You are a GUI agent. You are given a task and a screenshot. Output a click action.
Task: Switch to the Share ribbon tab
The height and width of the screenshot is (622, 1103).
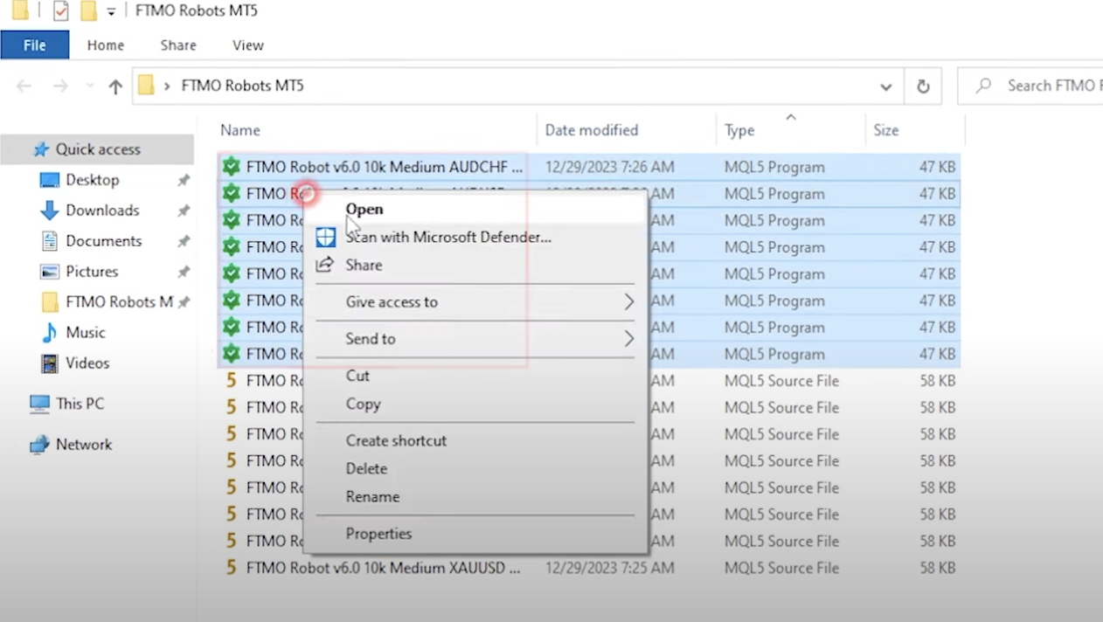pyautogui.click(x=178, y=45)
